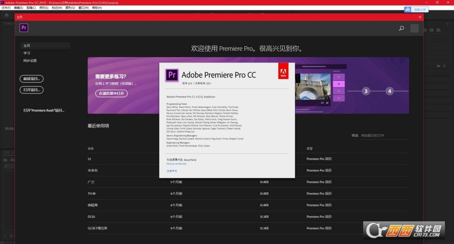
Task: Close the 主页 home window
Action: click(420, 17)
